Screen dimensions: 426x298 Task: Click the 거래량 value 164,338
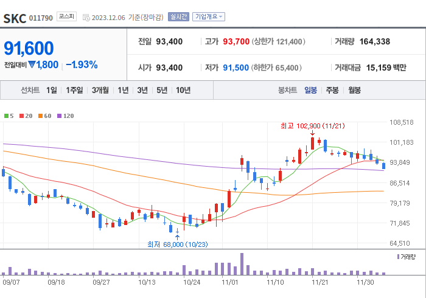[375, 41]
